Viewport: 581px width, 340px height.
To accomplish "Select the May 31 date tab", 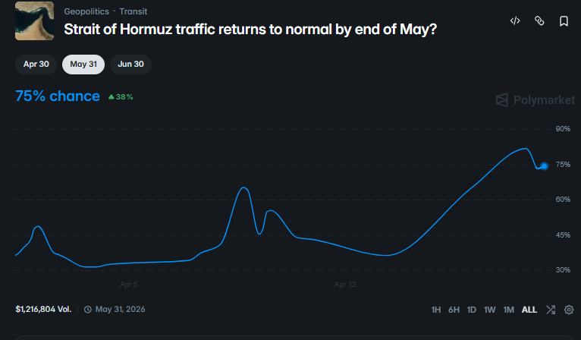I will (x=83, y=65).
